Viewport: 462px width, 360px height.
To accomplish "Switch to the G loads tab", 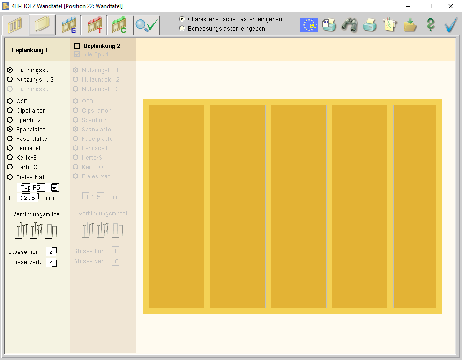I will coord(68,25).
